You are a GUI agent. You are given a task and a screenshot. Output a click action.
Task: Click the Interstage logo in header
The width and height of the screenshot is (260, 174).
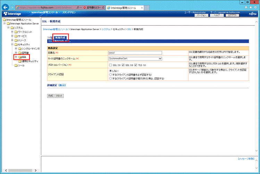tap(12, 14)
